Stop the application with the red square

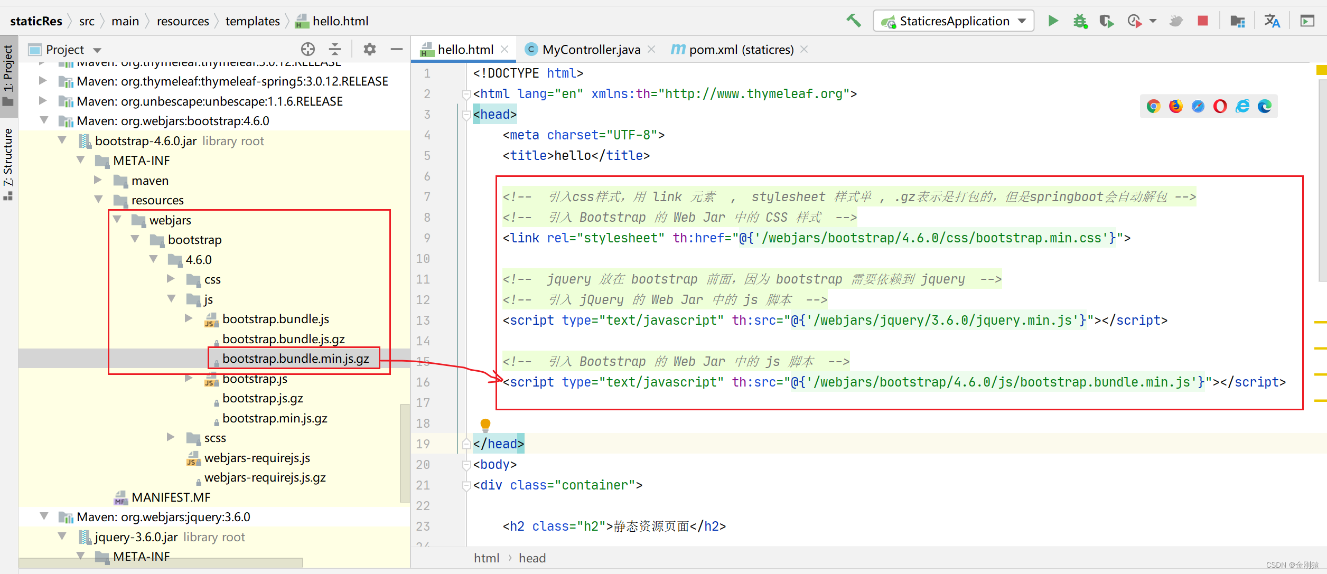tap(1203, 21)
